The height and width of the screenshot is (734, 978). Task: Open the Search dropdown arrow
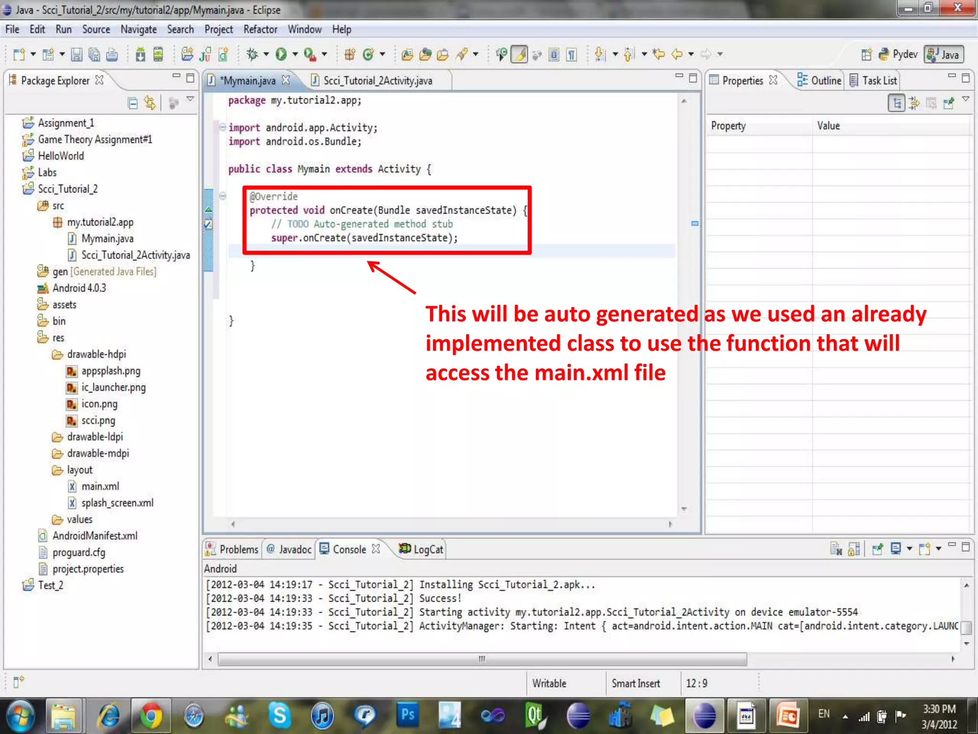point(476,54)
